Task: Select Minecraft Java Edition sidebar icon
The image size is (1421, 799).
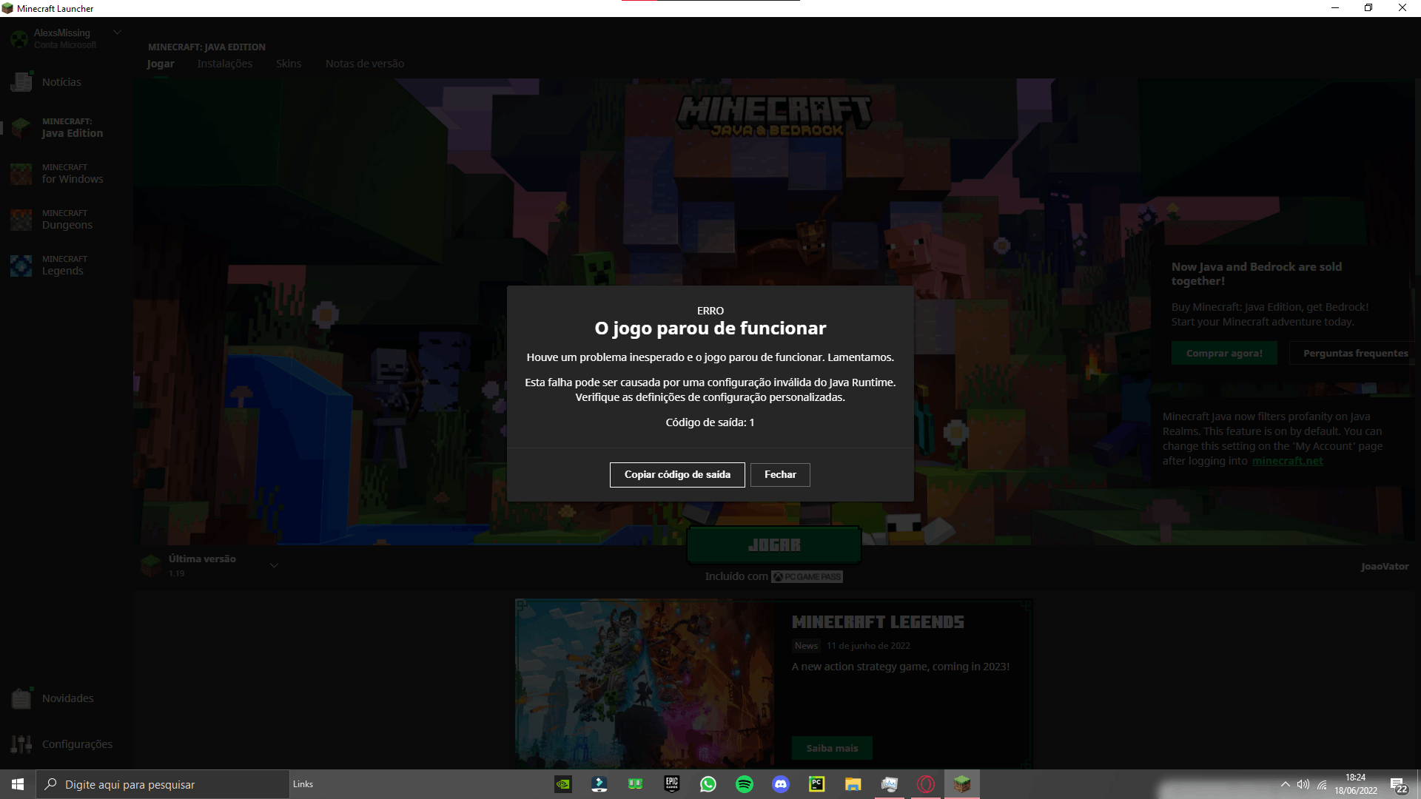Action: point(21,127)
